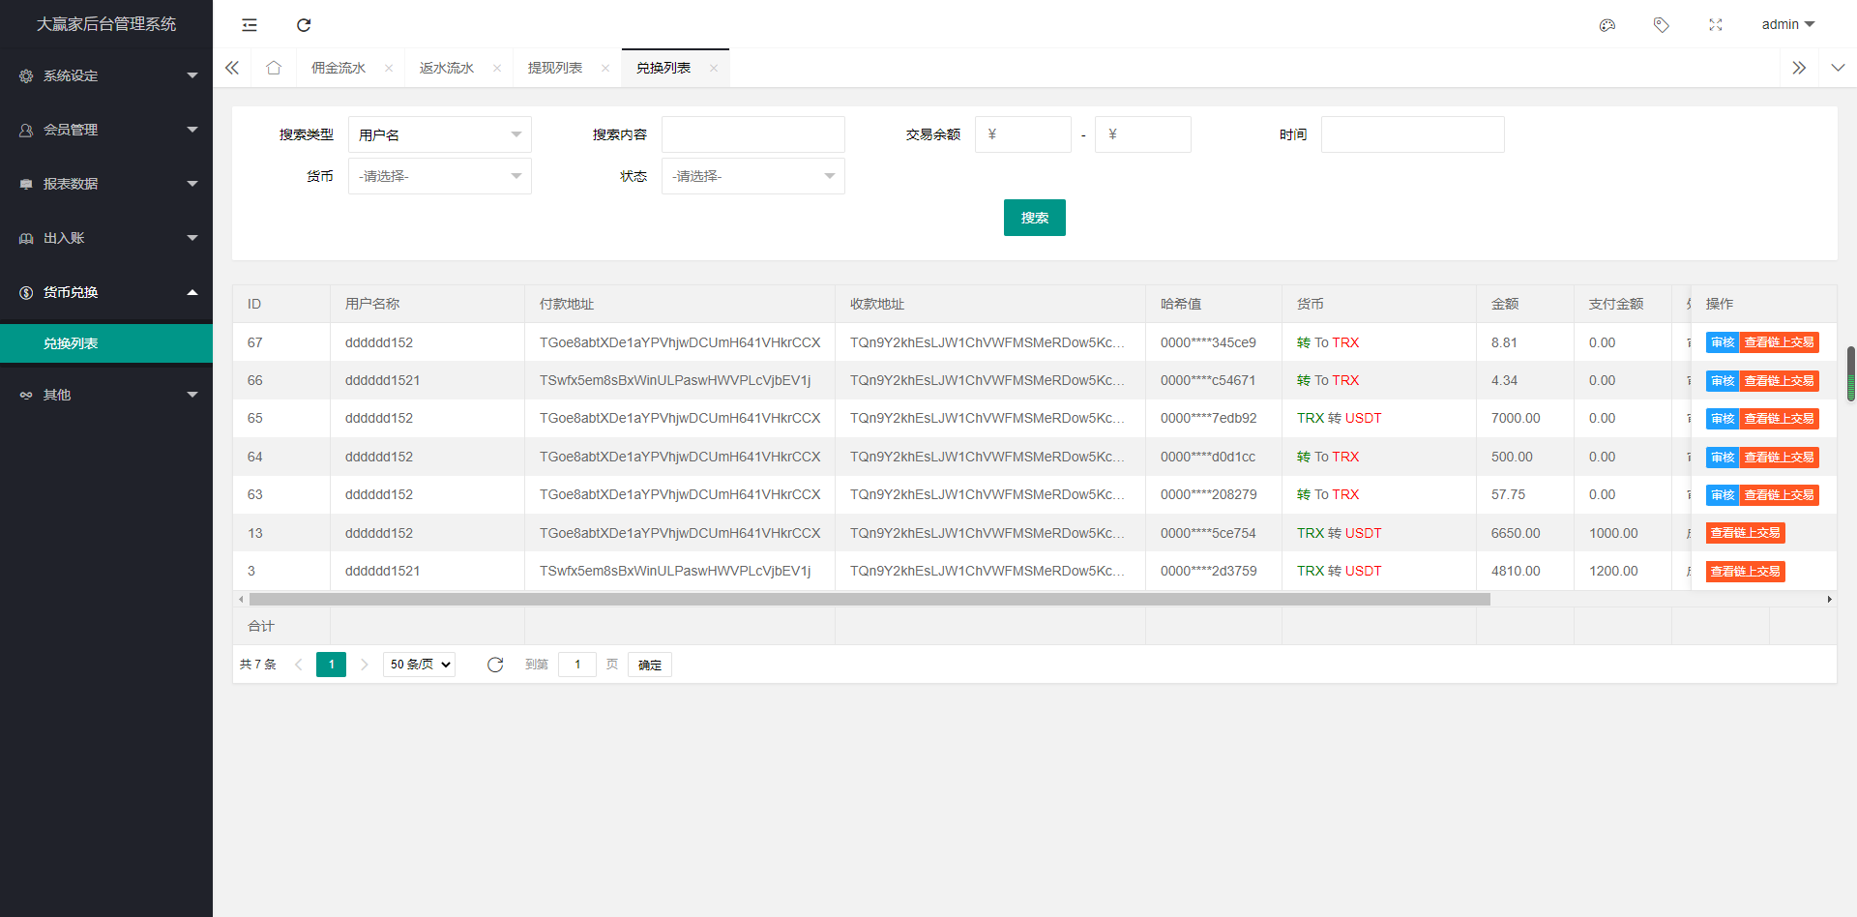This screenshot has width=1857, height=917.
Task: Open the theme palette icon
Action: pos(1607,25)
